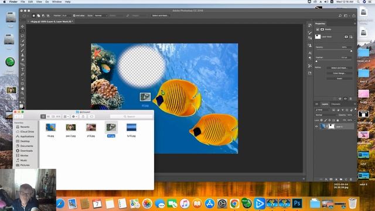The height and width of the screenshot is (211, 375).
Task: Toggle Layer 0 visibility eye
Action: click(316, 127)
